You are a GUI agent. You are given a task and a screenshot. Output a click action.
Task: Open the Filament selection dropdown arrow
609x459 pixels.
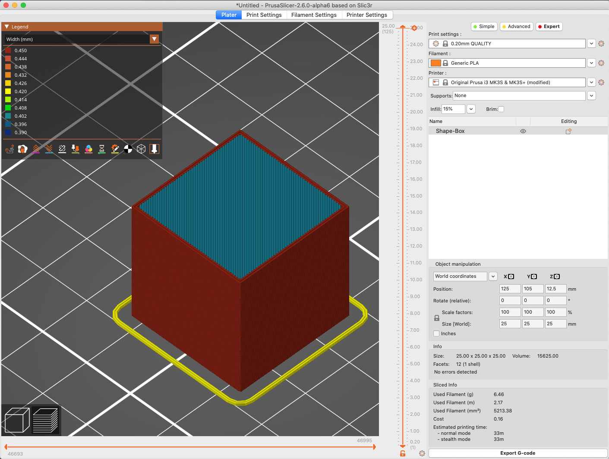(x=591, y=63)
